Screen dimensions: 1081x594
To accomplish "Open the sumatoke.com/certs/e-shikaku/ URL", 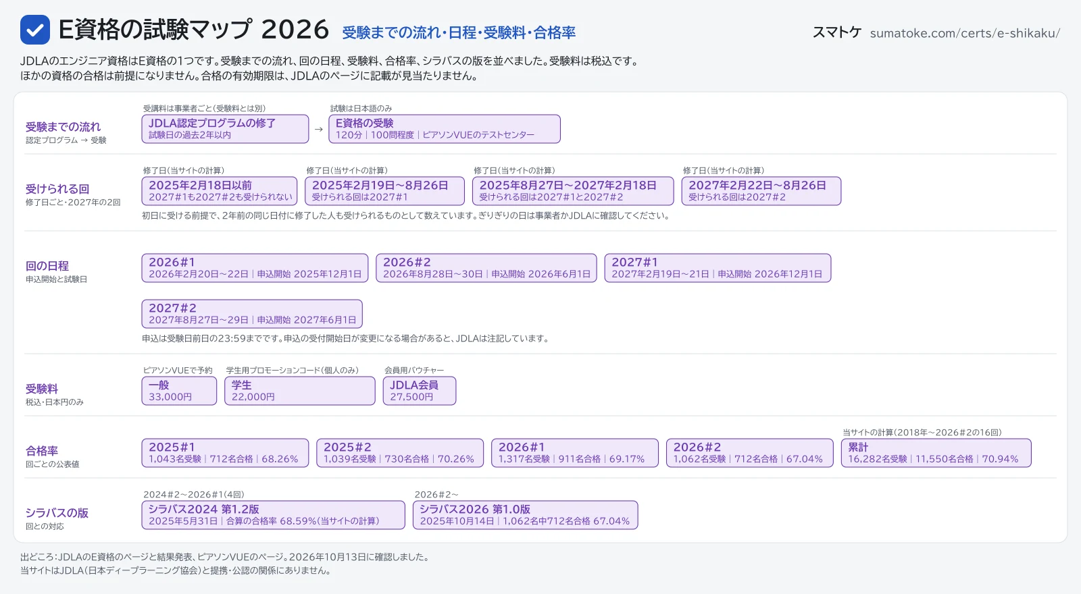I will click(965, 33).
